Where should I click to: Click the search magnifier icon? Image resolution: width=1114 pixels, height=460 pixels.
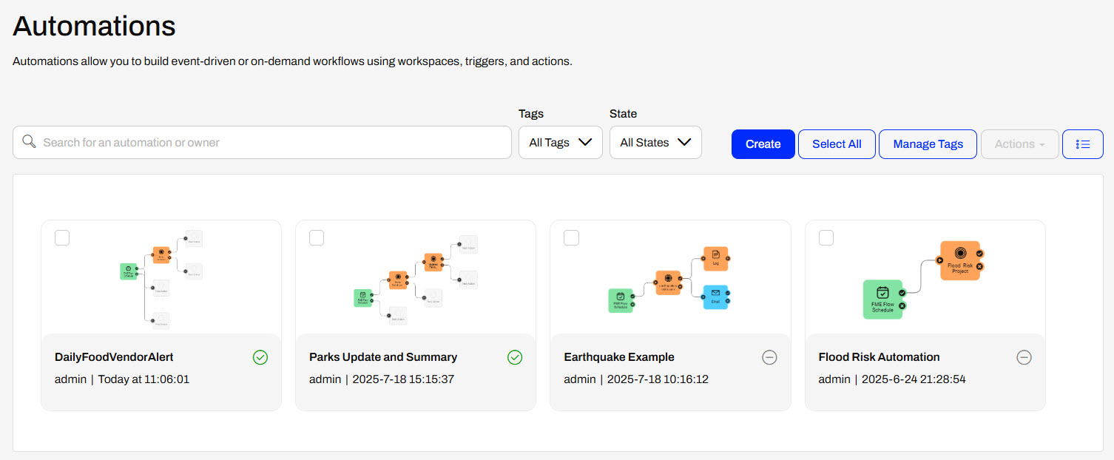[30, 142]
